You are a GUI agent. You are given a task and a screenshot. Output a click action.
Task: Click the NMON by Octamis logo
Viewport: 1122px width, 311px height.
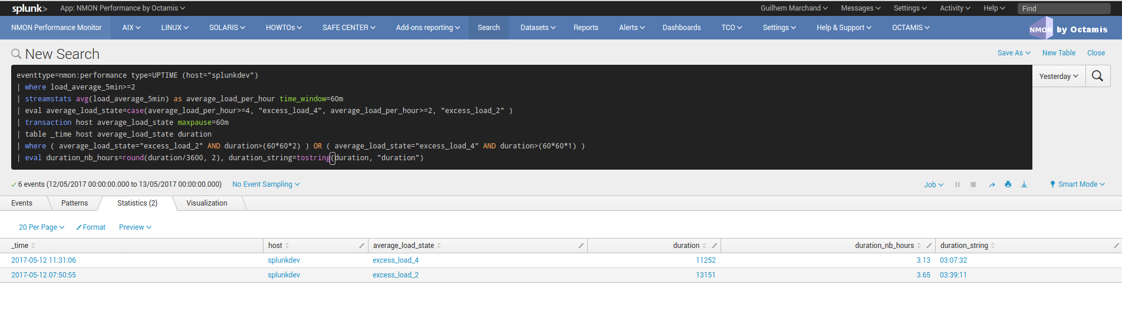pos(1068,29)
